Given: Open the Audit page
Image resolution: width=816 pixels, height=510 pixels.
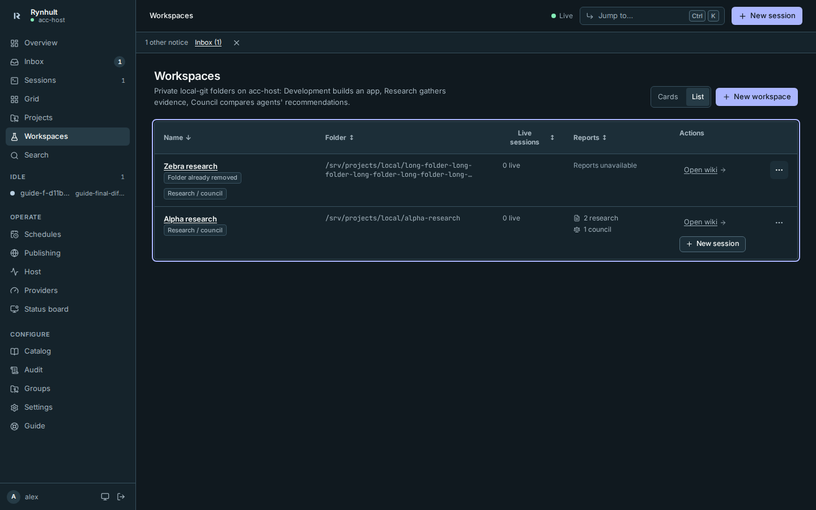Looking at the screenshot, I should click(67, 370).
